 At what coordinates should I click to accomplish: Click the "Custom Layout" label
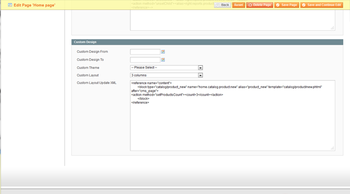[x=87, y=75]
